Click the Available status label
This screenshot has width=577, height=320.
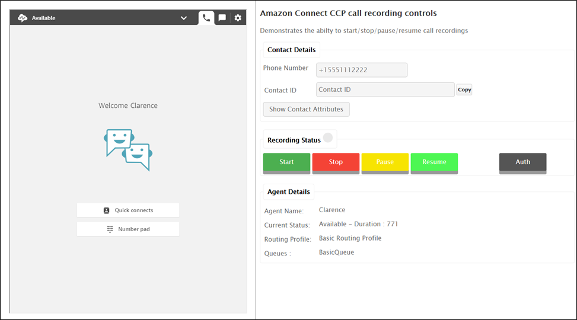point(43,18)
